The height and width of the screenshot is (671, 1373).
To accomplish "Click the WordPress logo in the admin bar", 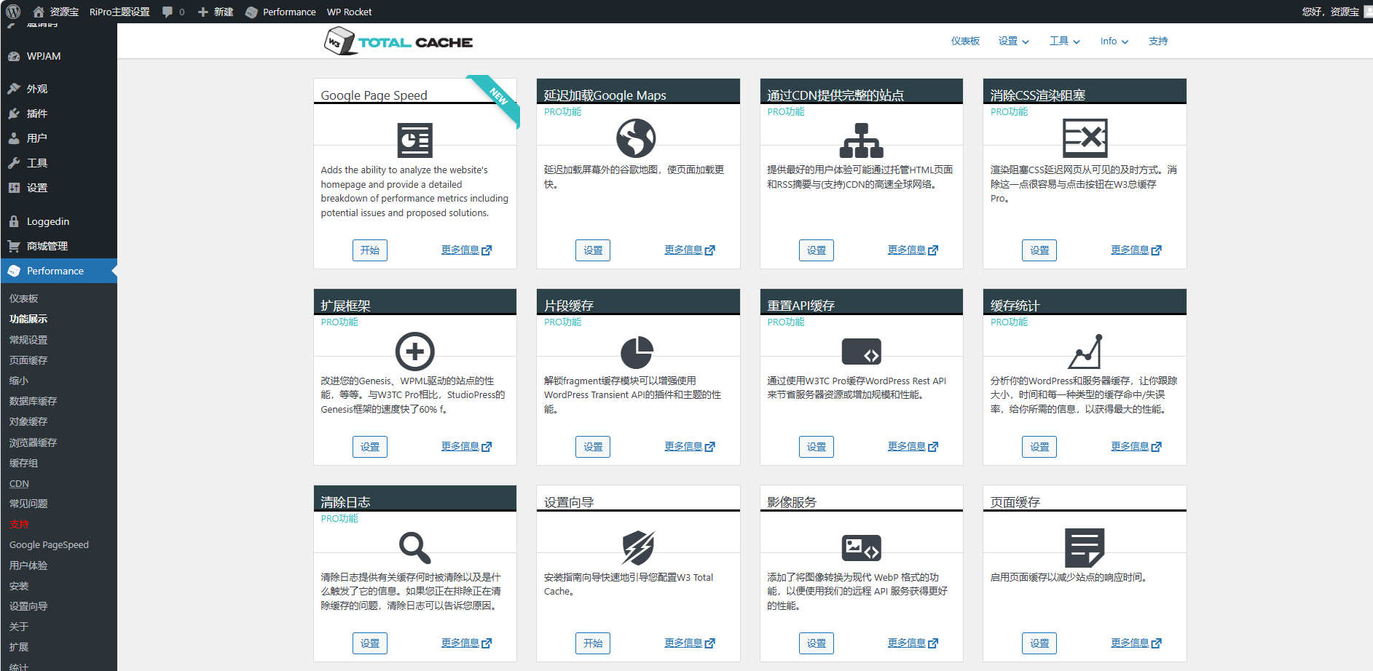I will (x=14, y=12).
